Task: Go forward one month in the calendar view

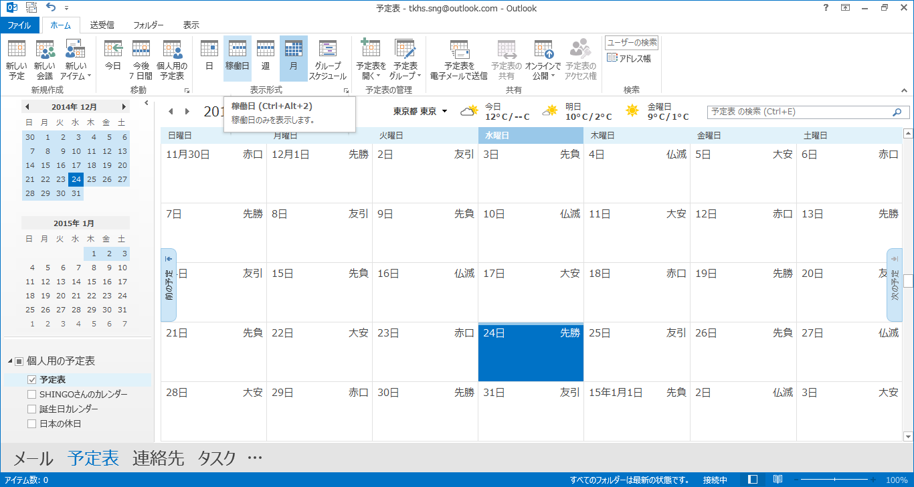Action: coord(187,112)
